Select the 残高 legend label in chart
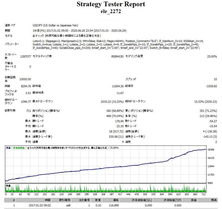This screenshot has height=209, width=222. [x=8, y=148]
